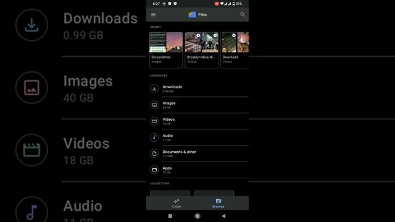Tap the search magnifier icon
This screenshot has width=395, height=222.
pos(243,14)
